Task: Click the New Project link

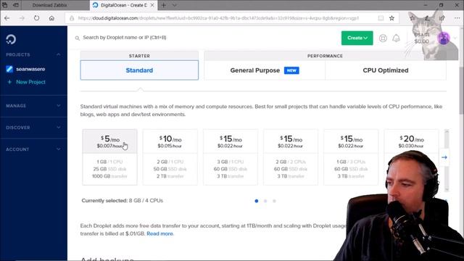Action: (x=30, y=82)
